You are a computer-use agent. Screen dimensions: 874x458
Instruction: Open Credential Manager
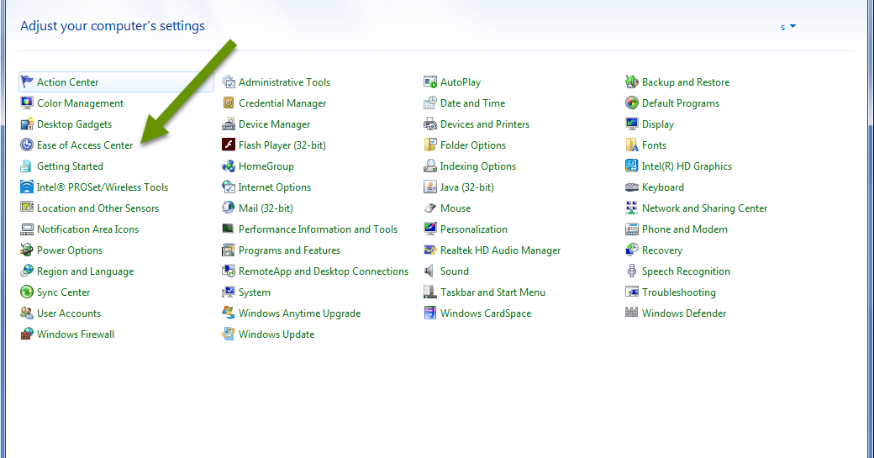[282, 103]
